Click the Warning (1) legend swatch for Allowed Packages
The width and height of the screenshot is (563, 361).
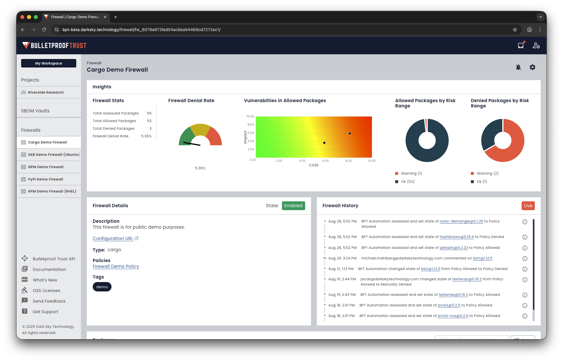tap(397, 173)
